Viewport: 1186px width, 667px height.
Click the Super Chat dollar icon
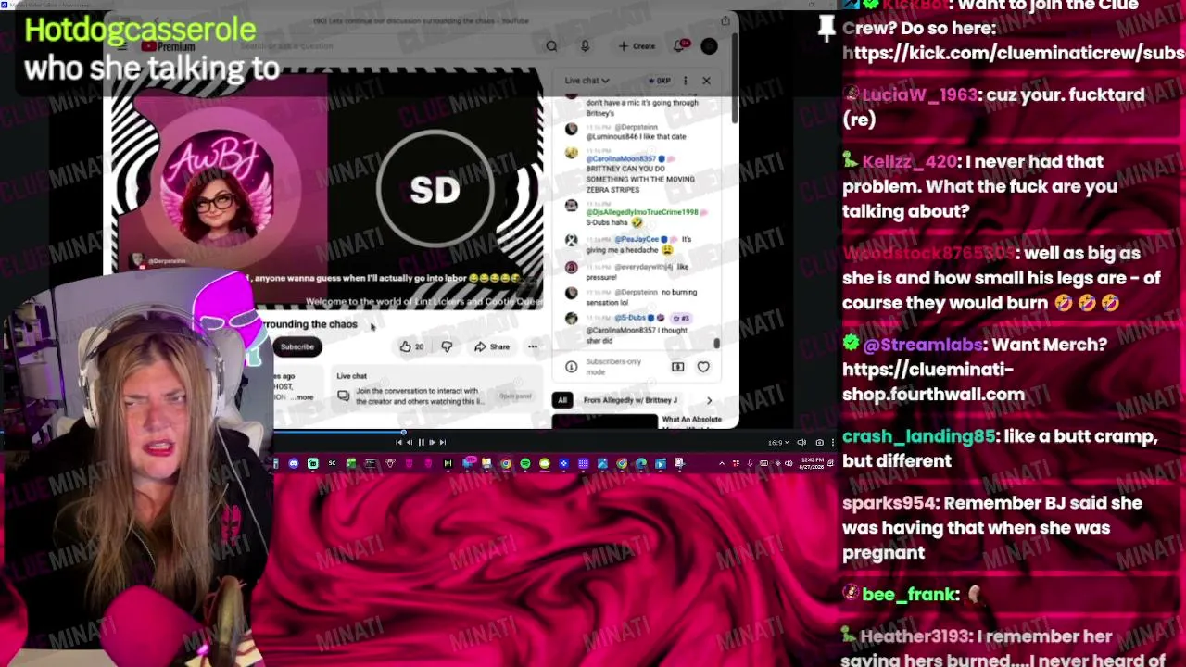tap(677, 367)
